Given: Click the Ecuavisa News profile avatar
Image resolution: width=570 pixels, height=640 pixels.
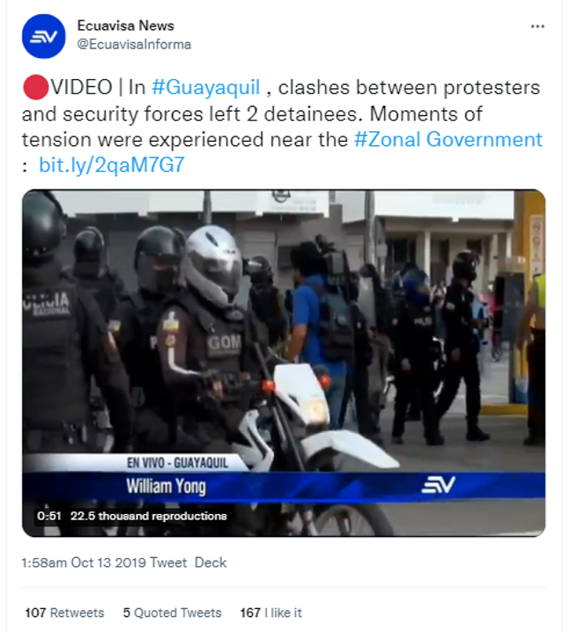Looking at the screenshot, I should [x=44, y=36].
